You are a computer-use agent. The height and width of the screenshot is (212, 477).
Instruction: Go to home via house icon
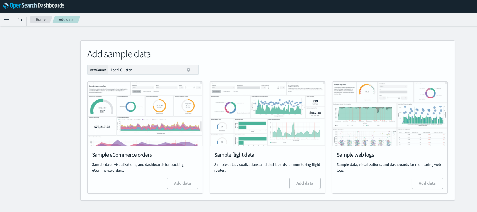[x=20, y=19]
